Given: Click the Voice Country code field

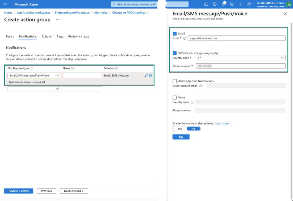Looking at the screenshot, I should pyautogui.click(x=240, y=102).
